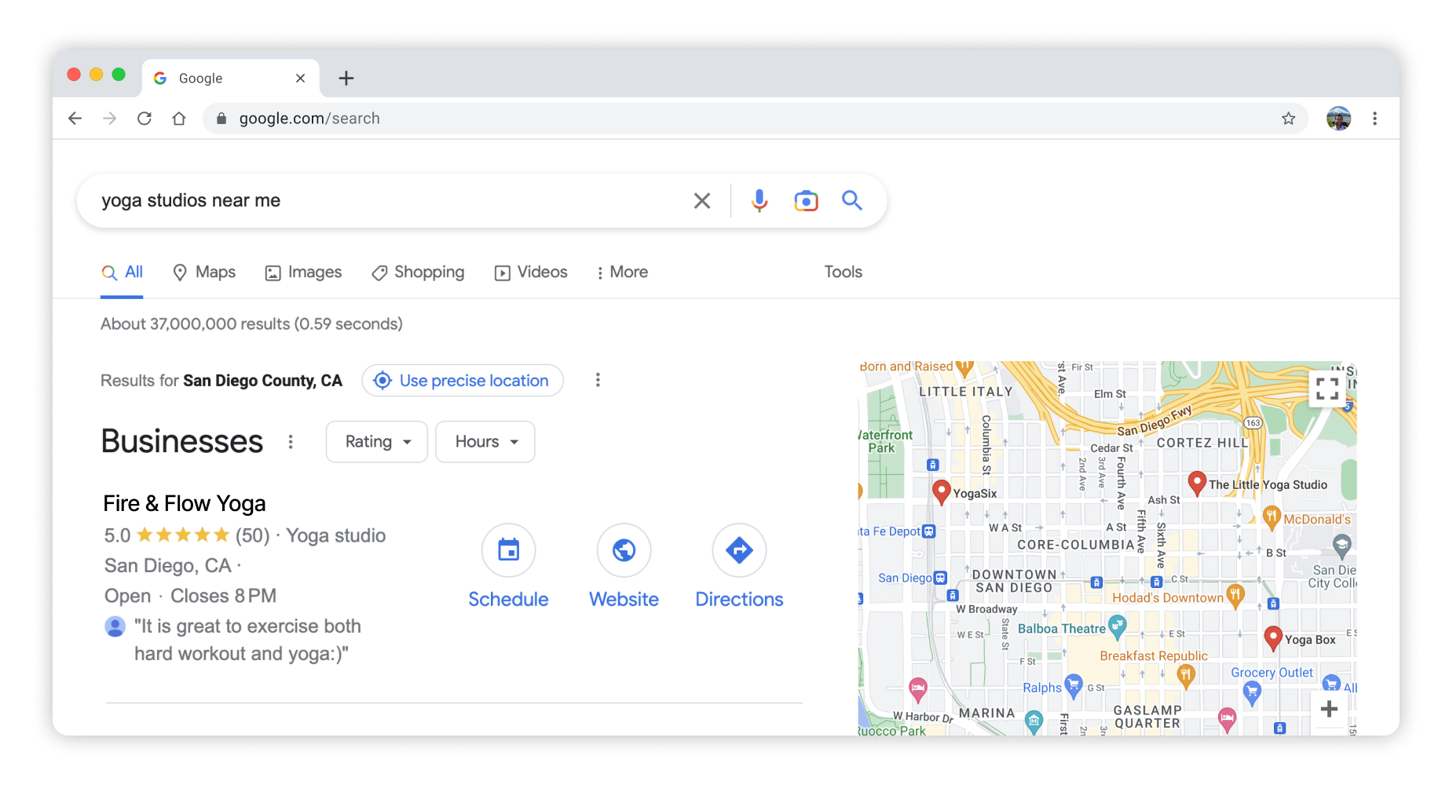The width and height of the screenshot is (1453, 785).
Task: Get Directions to Fire & Flow Yoga
Action: pyautogui.click(x=738, y=550)
